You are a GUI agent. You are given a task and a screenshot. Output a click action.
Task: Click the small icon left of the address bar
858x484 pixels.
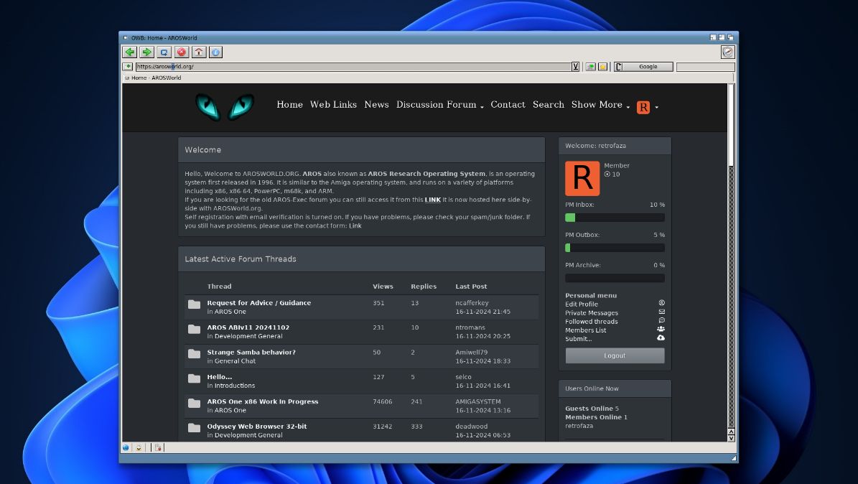(128, 67)
